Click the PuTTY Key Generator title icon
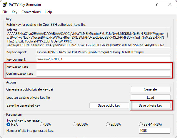 [x=4, y=5]
